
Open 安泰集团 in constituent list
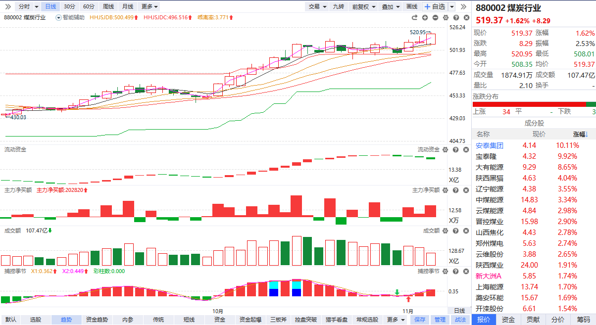(x=489, y=145)
